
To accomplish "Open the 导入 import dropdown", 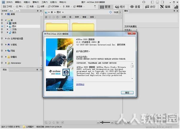I will click(20, 7).
